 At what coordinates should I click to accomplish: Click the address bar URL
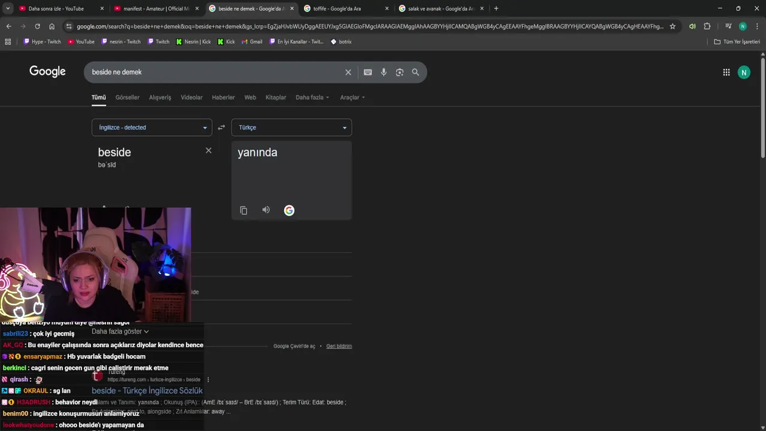tap(370, 26)
